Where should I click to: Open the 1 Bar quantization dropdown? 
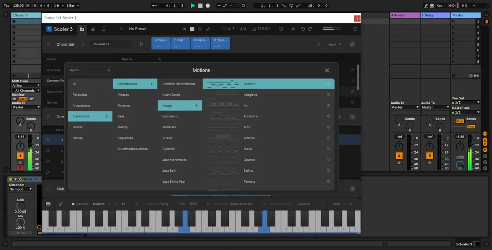[x=73, y=6]
